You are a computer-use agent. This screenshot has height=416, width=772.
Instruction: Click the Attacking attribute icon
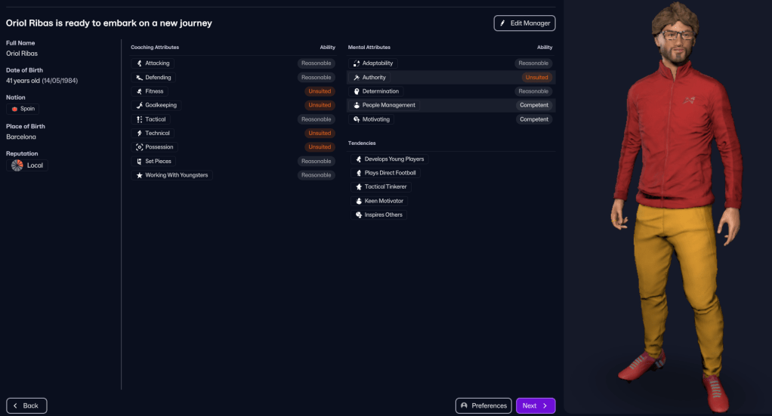pyautogui.click(x=139, y=63)
